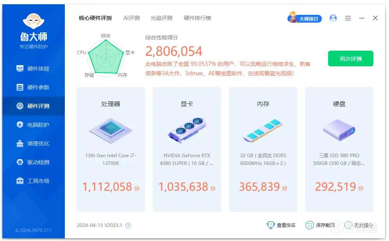Switch to the 硬件排行榜 tab
The image size is (389, 241).
pos(198,18)
